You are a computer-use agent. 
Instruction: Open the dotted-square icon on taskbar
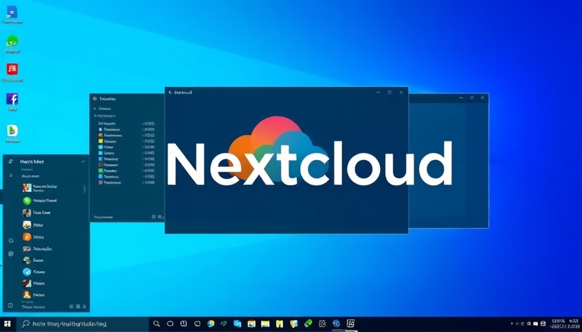pyautogui.click(x=322, y=324)
